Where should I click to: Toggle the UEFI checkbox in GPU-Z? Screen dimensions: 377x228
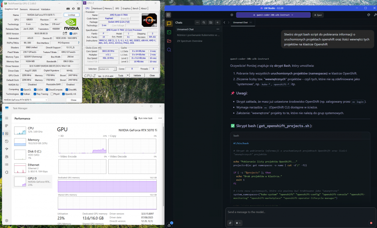pyautogui.click(x=71, y=33)
